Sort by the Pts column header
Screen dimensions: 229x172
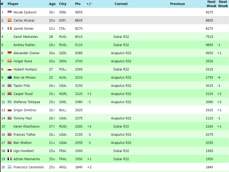pyautogui.click(x=78, y=4)
